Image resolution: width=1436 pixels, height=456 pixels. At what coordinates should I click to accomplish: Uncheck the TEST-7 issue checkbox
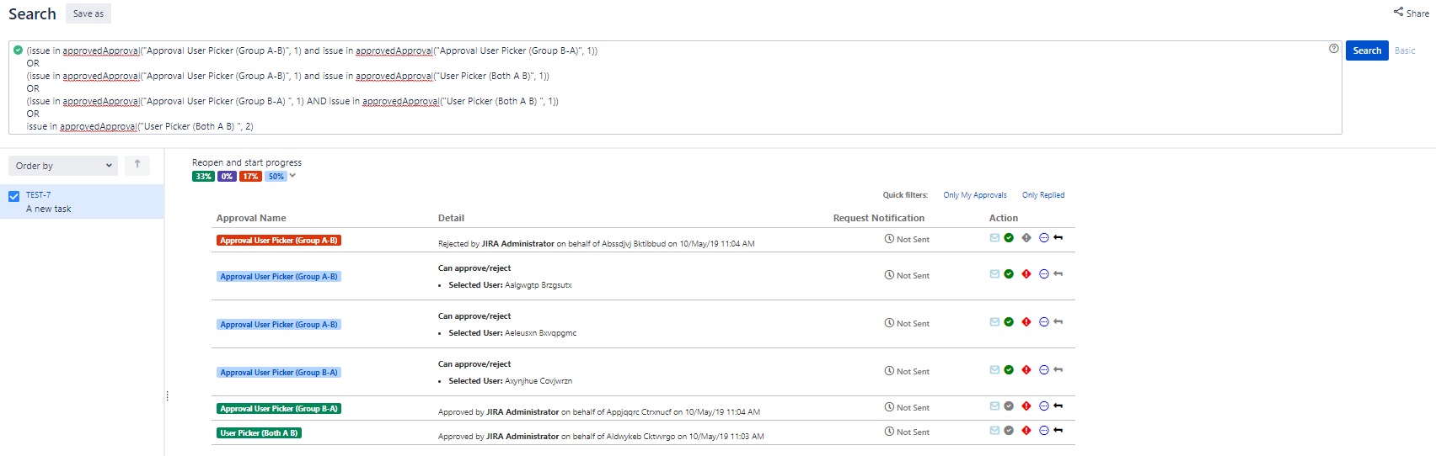[13, 196]
